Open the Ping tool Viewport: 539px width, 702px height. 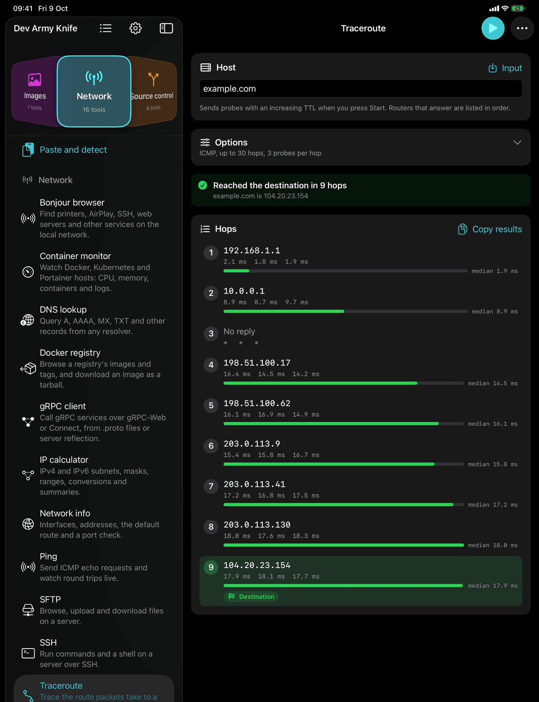(94, 567)
